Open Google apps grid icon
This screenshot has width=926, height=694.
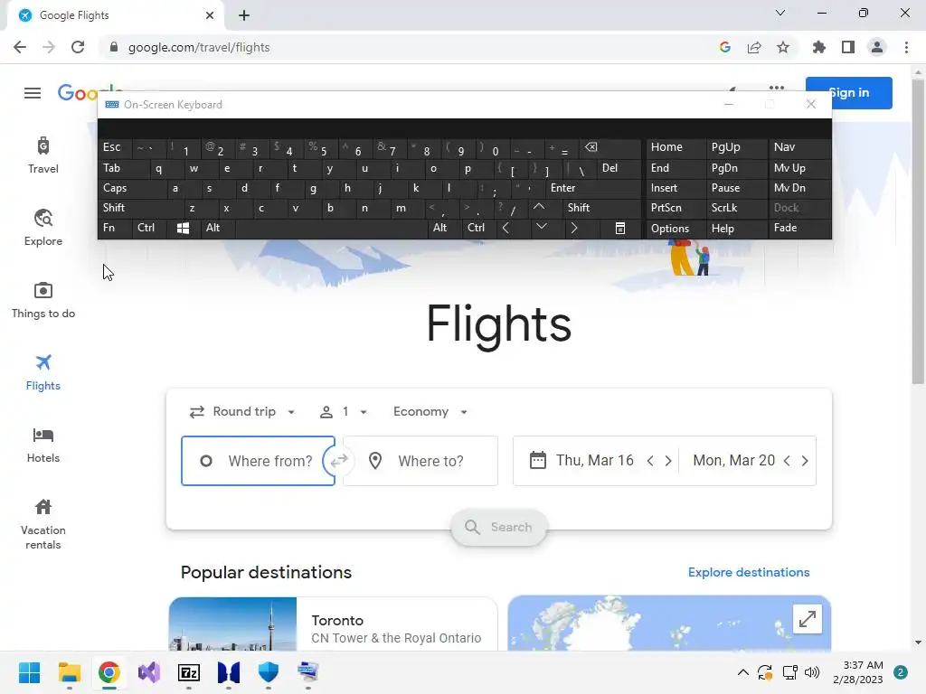point(777,89)
